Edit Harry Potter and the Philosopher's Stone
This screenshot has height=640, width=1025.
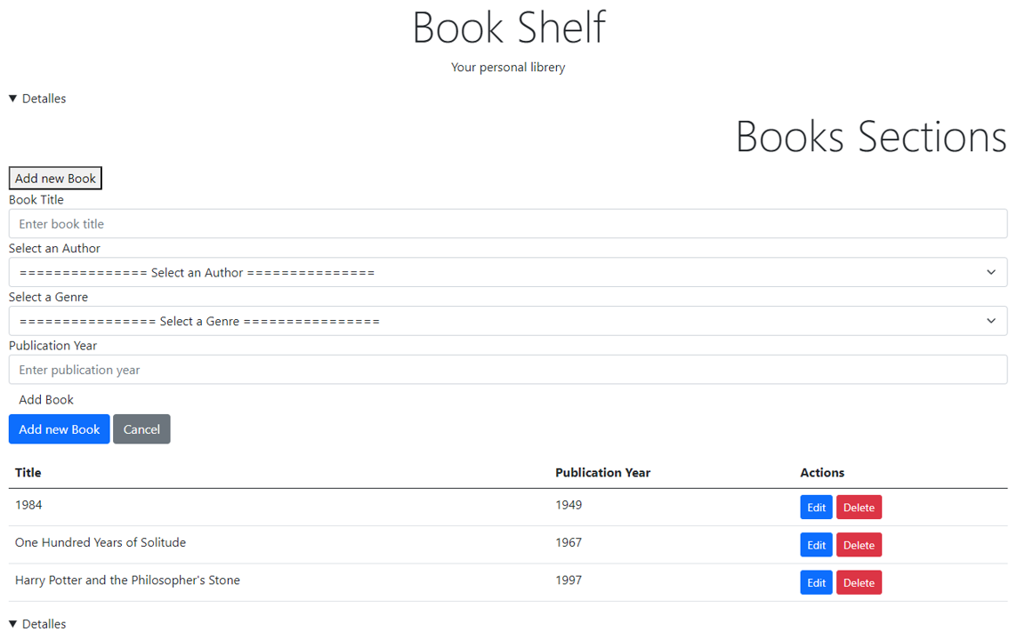tap(816, 582)
